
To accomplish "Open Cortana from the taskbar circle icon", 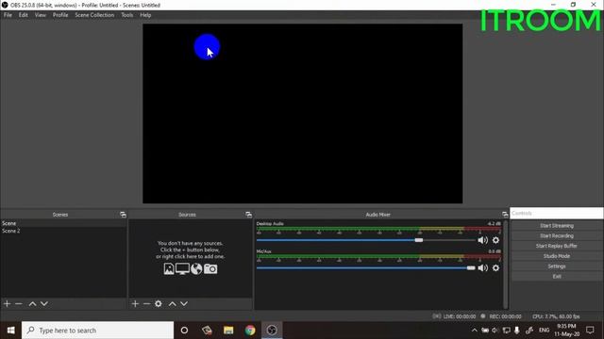I will coord(184,331).
